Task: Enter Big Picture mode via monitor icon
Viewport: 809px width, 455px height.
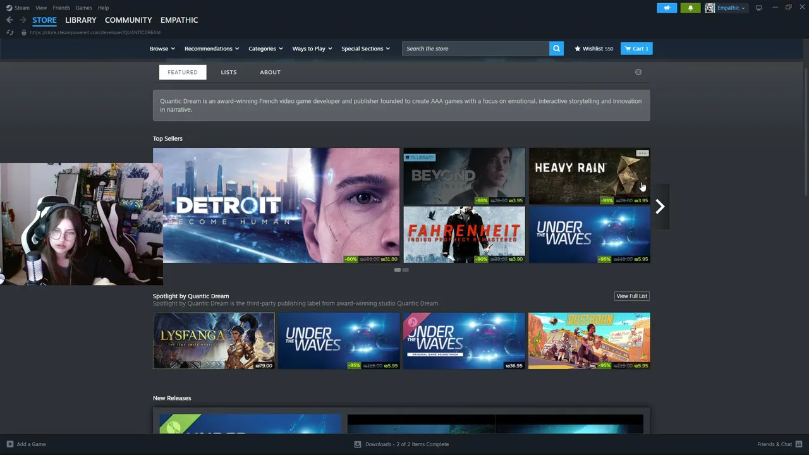Action: tap(758, 8)
